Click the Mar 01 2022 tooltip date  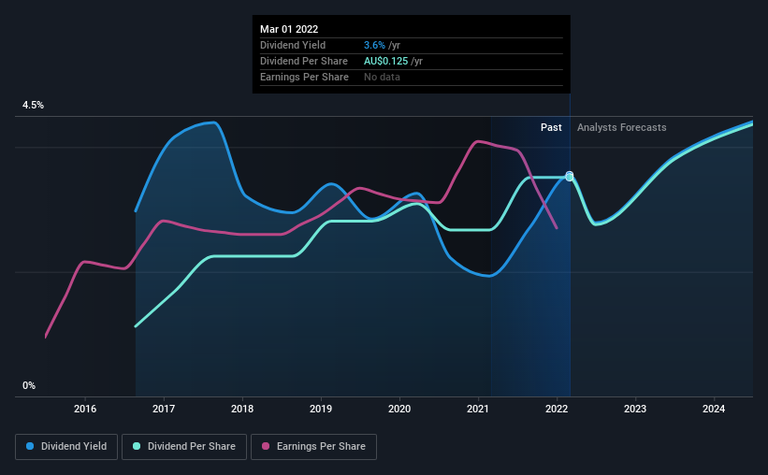289,29
